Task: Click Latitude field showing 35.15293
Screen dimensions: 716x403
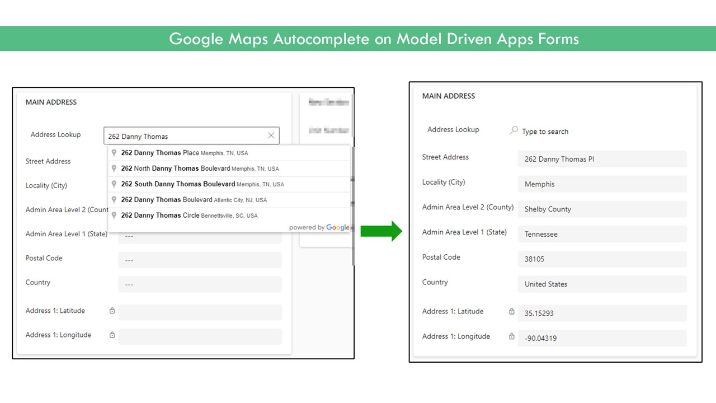Action: pyautogui.click(x=602, y=313)
